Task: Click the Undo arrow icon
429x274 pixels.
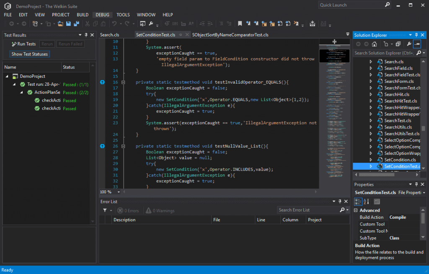Action: click(x=114, y=24)
